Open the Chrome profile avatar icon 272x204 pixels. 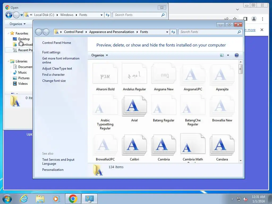click(254, 19)
